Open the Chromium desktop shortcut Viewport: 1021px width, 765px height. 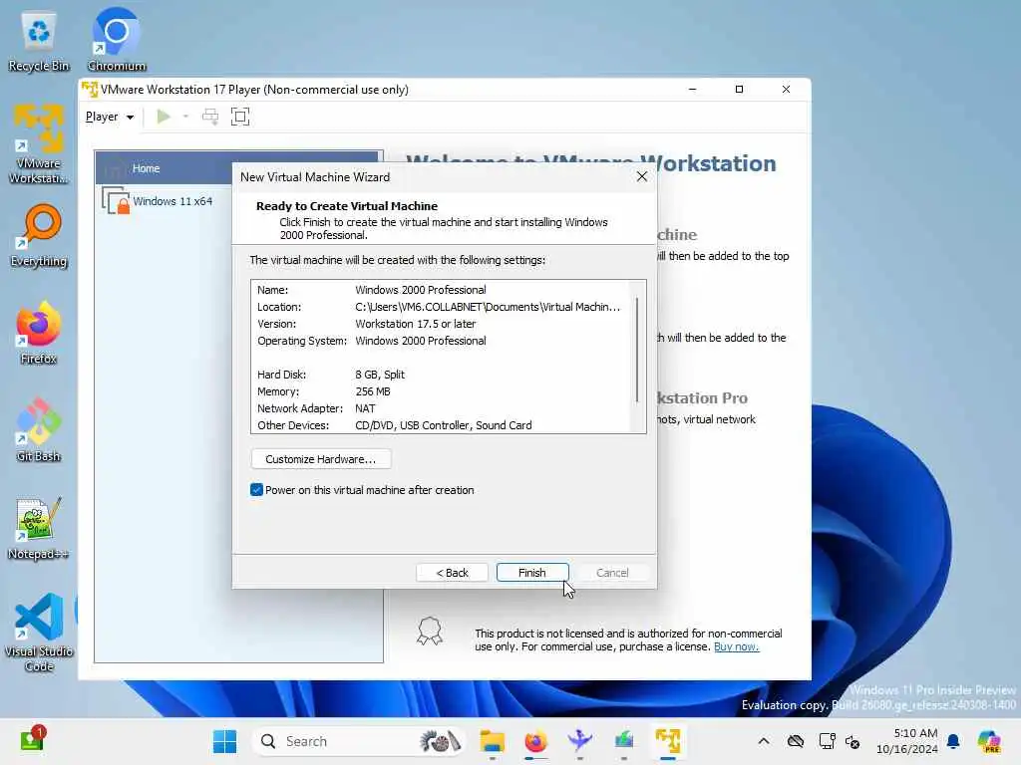(x=117, y=40)
